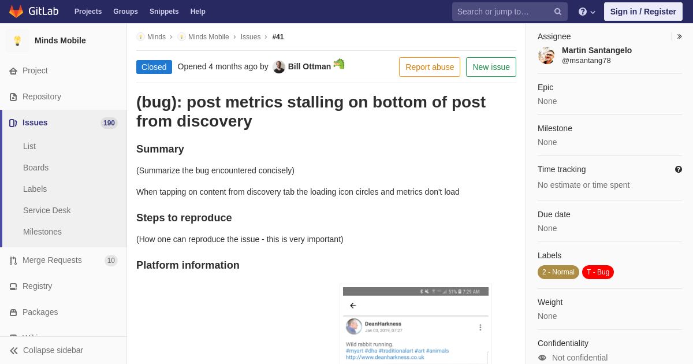Click the Minds Mobile breadcrumb lightbulb icon
The height and width of the screenshot is (364, 693).
[x=181, y=37]
